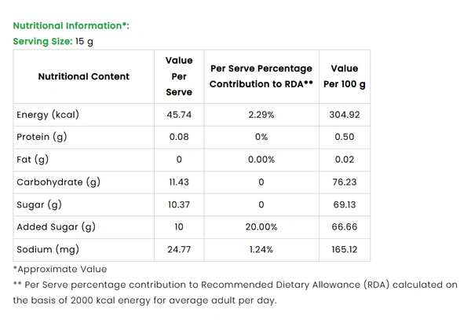The width and height of the screenshot is (471, 320).
Task: Click the Protein (g) row label
Action: (42, 138)
